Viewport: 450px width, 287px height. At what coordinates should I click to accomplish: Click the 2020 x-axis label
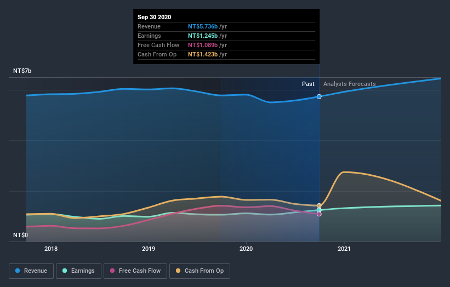[x=246, y=249]
